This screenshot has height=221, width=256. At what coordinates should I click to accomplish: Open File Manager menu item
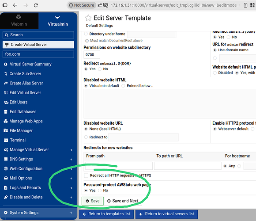point(21,131)
